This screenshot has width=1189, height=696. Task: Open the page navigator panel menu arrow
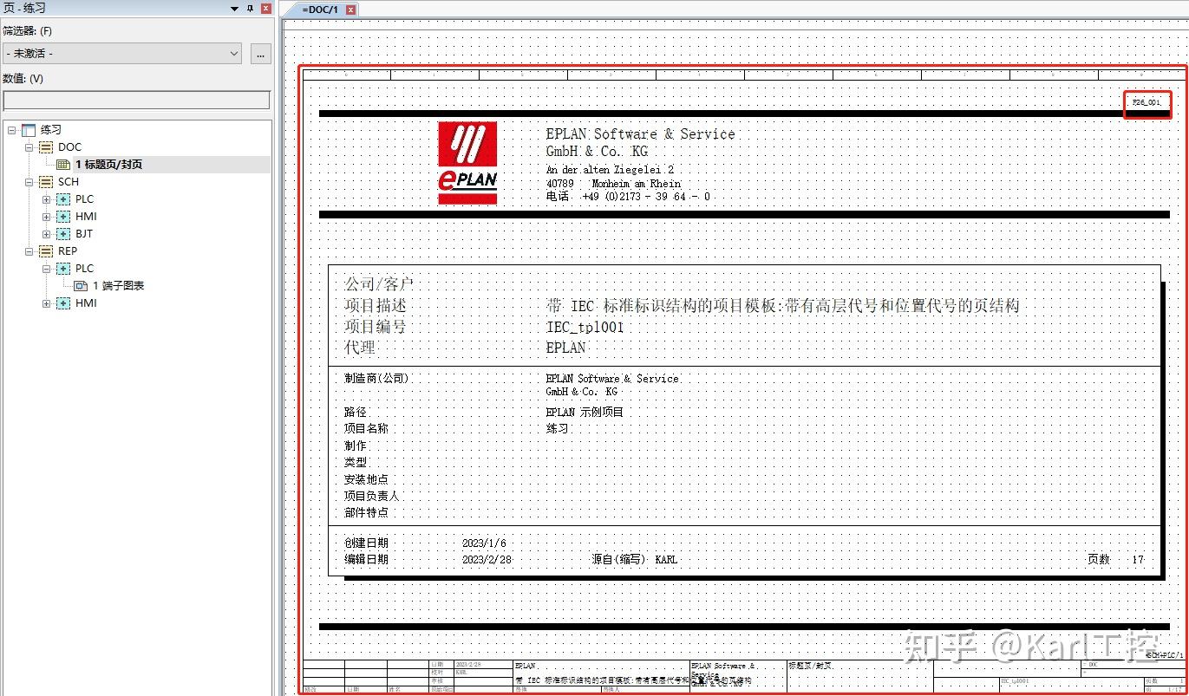[x=234, y=8]
